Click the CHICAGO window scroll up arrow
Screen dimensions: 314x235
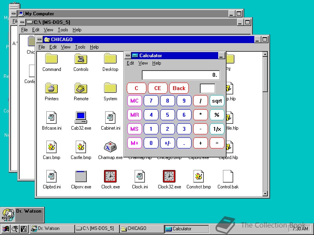point(265,54)
